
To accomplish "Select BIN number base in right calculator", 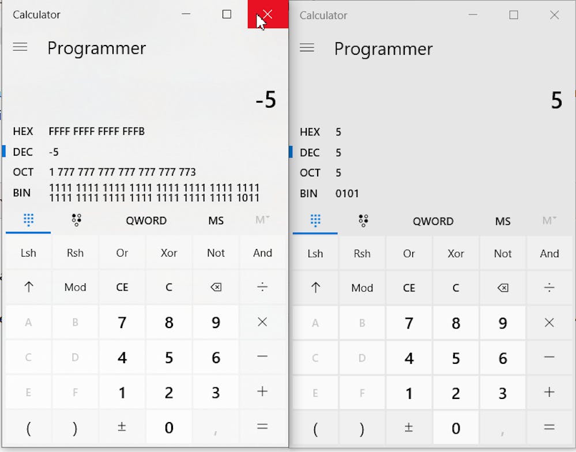I will coord(309,194).
